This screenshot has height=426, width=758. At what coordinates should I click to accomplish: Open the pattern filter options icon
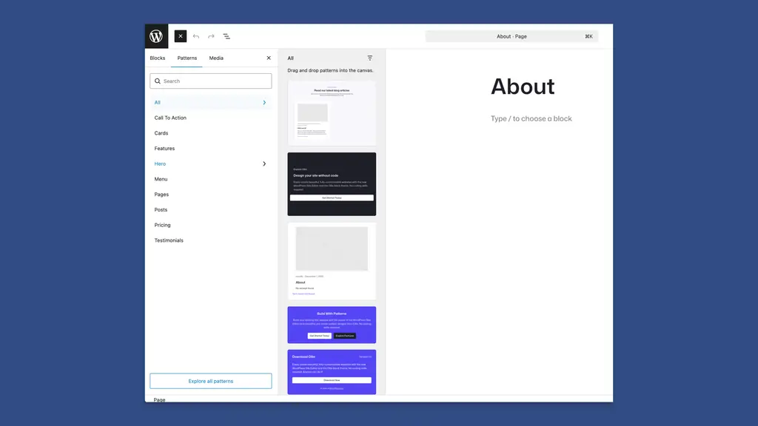pos(370,58)
